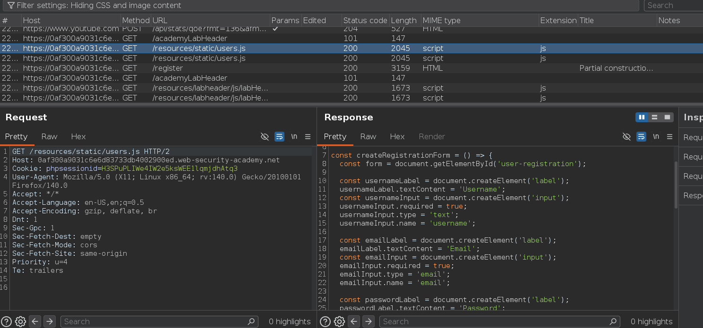Open the Response panel hamburger menu
The image size is (703, 328).
(669, 136)
